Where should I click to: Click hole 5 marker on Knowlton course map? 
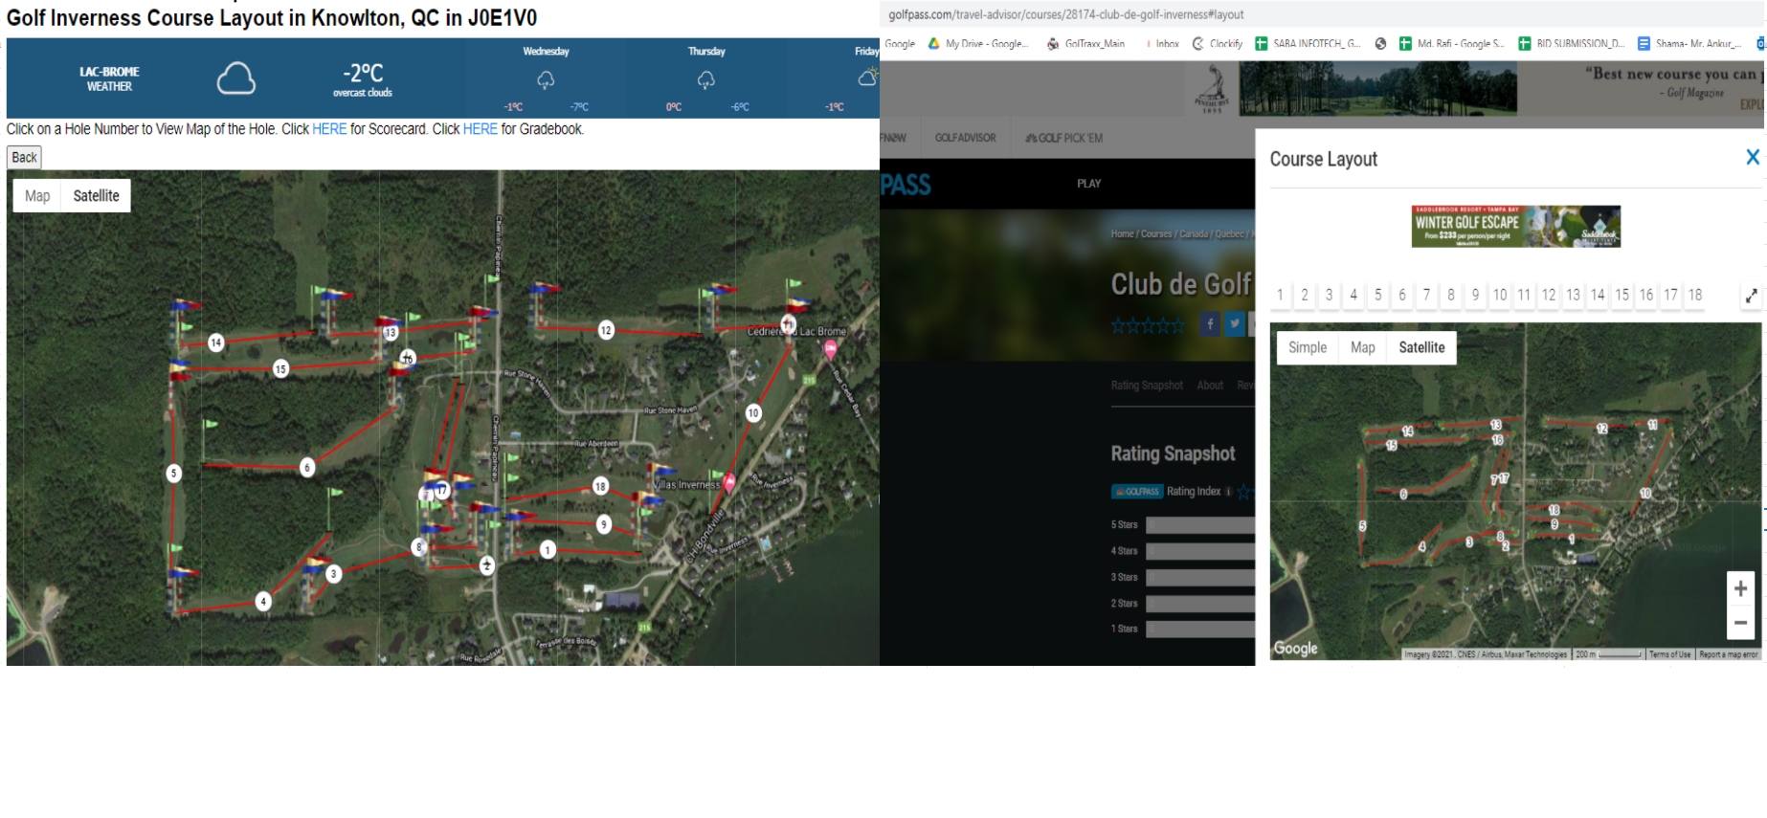pyautogui.click(x=173, y=473)
